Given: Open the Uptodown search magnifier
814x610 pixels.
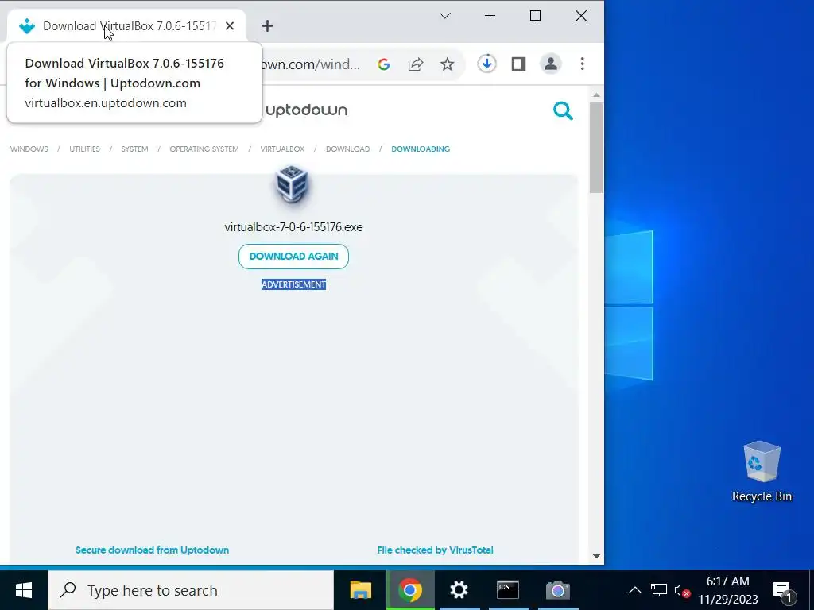Looking at the screenshot, I should click(563, 110).
